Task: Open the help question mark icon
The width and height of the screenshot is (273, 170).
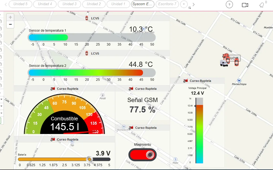Action: pyautogui.click(x=229, y=5)
